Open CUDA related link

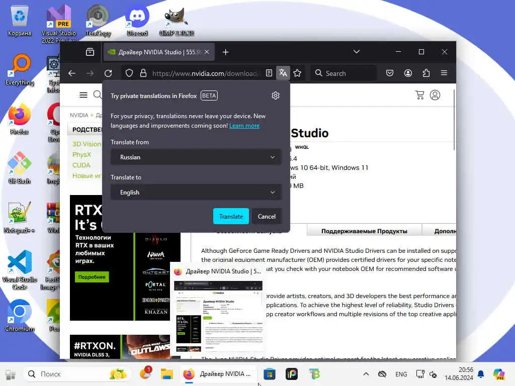pyautogui.click(x=81, y=165)
